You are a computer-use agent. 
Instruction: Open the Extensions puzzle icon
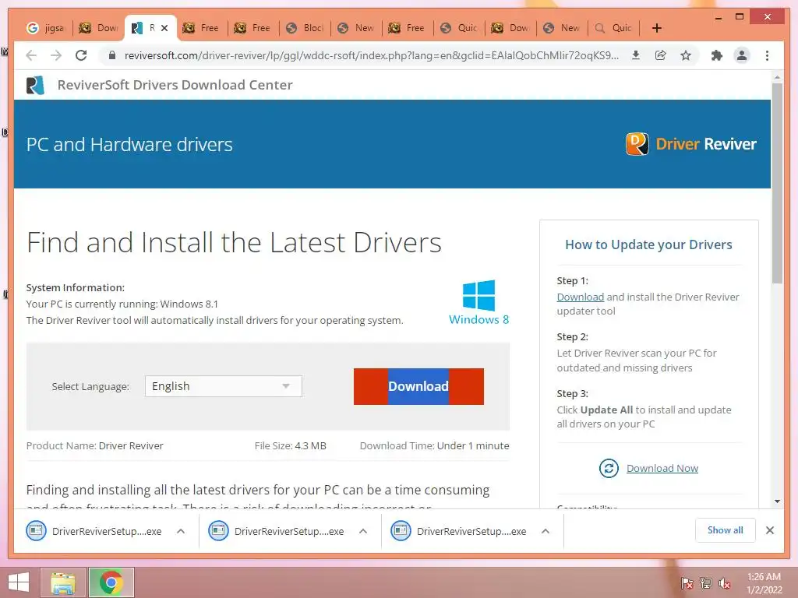pyautogui.click(x=717, y=55)
